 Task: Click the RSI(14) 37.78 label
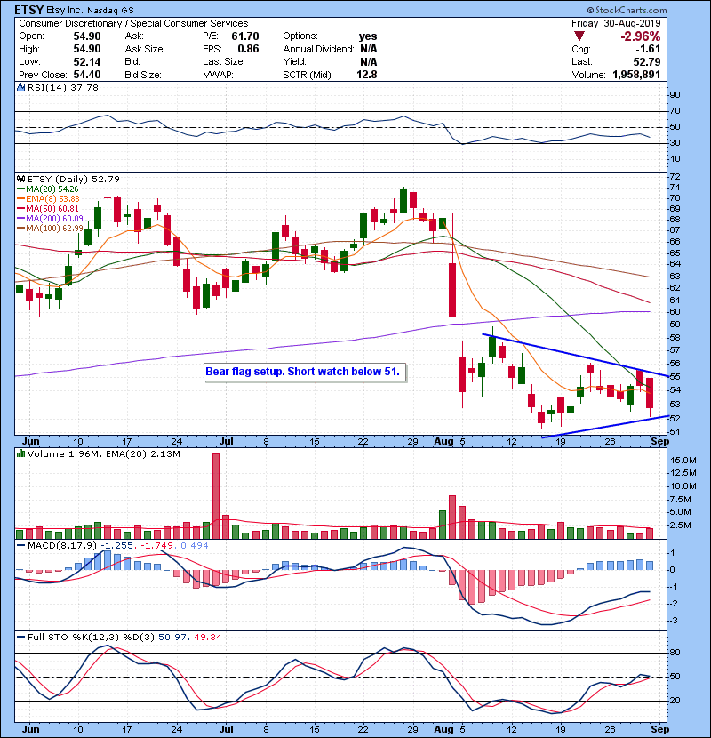tap(63, 87)
